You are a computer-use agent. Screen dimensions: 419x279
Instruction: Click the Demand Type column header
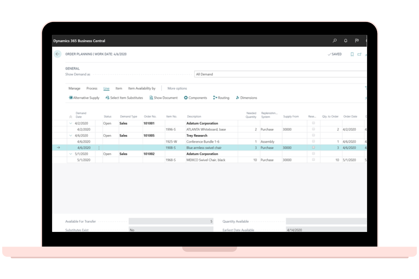[129, 116]
